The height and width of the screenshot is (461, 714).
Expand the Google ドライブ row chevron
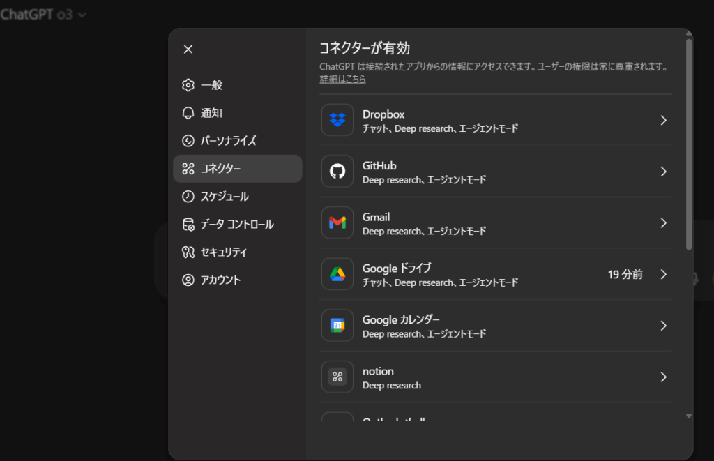(664, 274)
